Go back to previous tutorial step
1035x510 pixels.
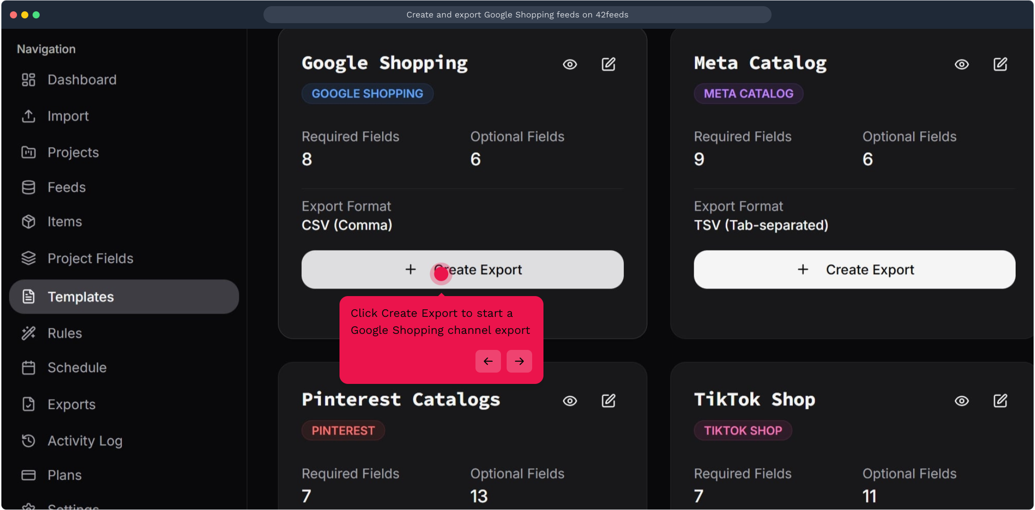[x=488, y=361]
